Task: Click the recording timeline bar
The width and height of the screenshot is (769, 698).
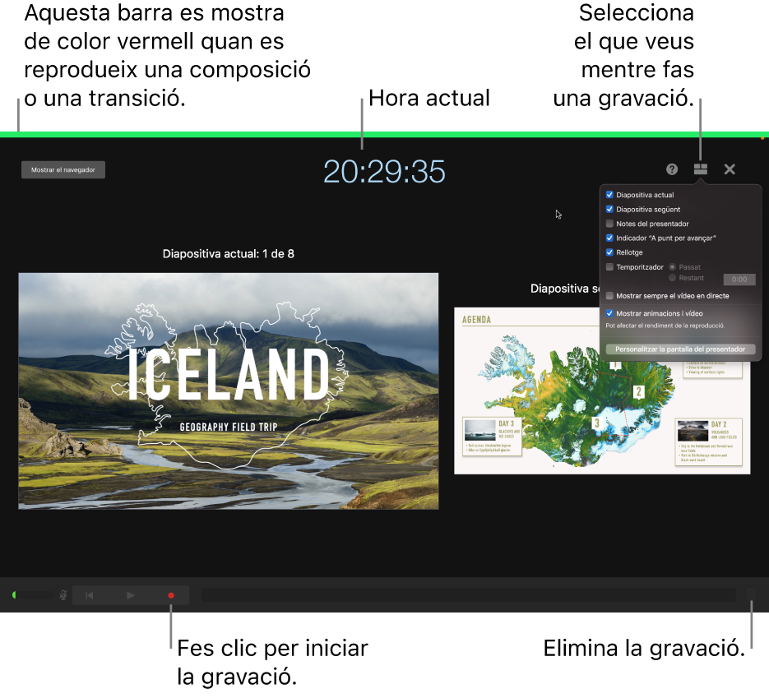Action: click(468, 595)
